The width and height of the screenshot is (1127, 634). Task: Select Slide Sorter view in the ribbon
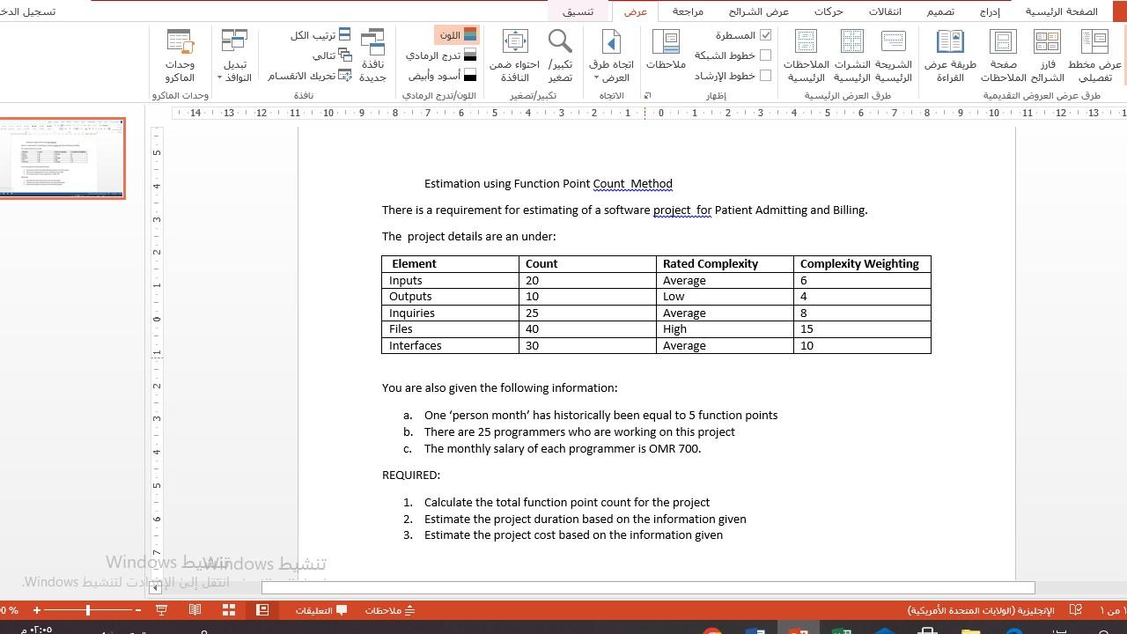[1046, 53]
